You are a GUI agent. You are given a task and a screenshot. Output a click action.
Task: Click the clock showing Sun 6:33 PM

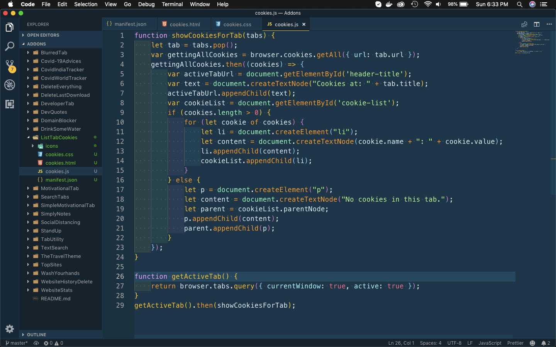coord(492,4)
